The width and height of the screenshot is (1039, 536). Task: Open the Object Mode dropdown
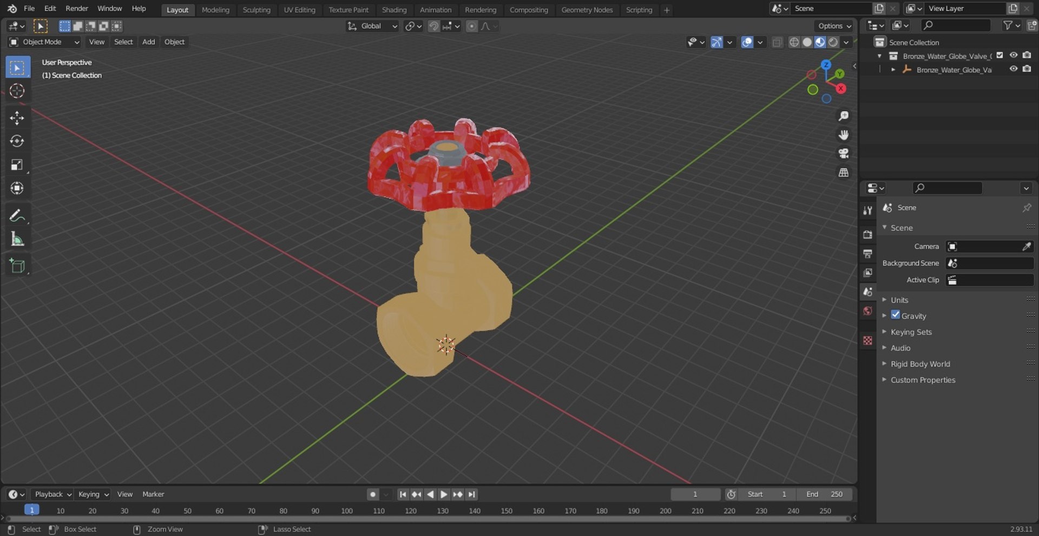pos(44,42)
